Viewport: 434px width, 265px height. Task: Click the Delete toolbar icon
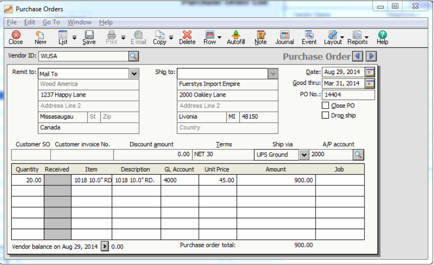coord(187,37)
